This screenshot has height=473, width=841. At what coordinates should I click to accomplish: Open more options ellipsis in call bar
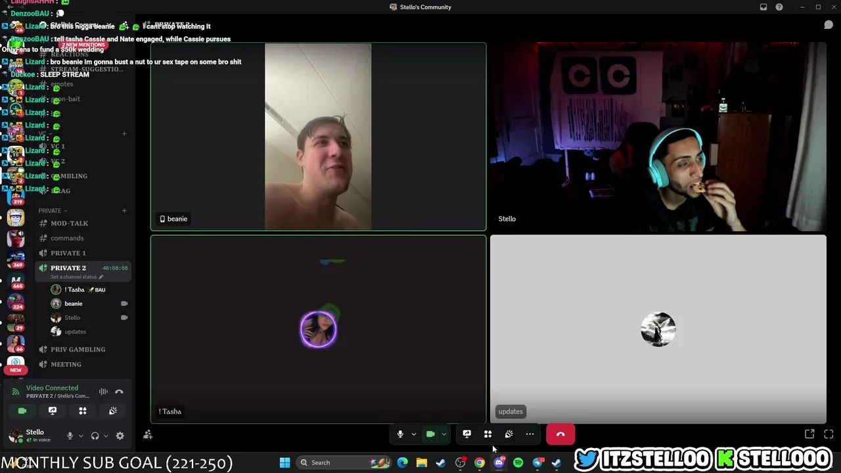click(530, 434)
